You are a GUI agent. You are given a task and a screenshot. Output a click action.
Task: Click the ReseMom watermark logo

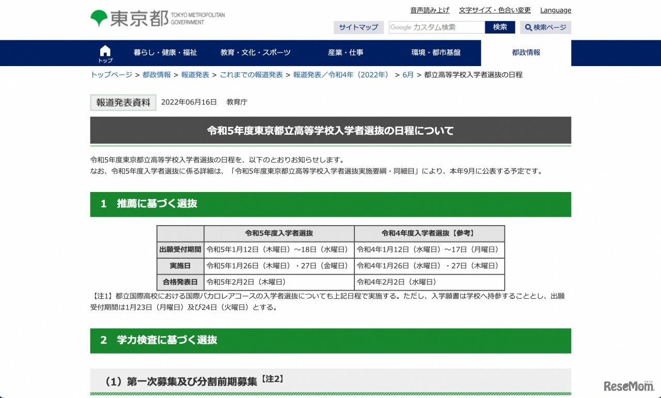click(628, 386)
